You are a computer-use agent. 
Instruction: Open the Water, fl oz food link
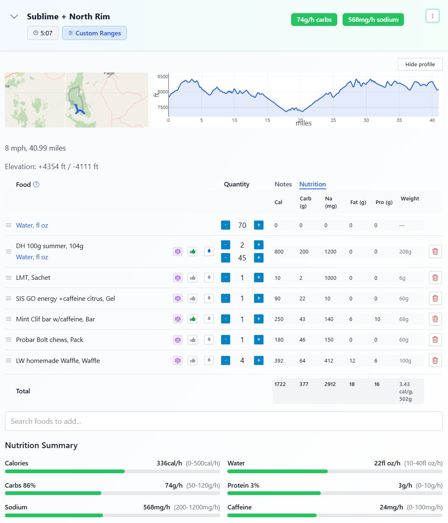(x=32, y=225)
